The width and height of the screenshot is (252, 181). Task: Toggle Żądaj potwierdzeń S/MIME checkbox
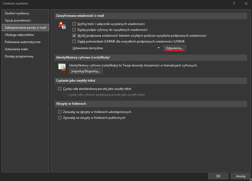tap(74, 41)
